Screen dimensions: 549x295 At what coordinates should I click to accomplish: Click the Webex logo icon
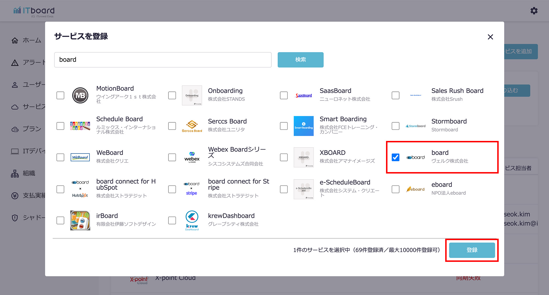[x=192, y=158]
